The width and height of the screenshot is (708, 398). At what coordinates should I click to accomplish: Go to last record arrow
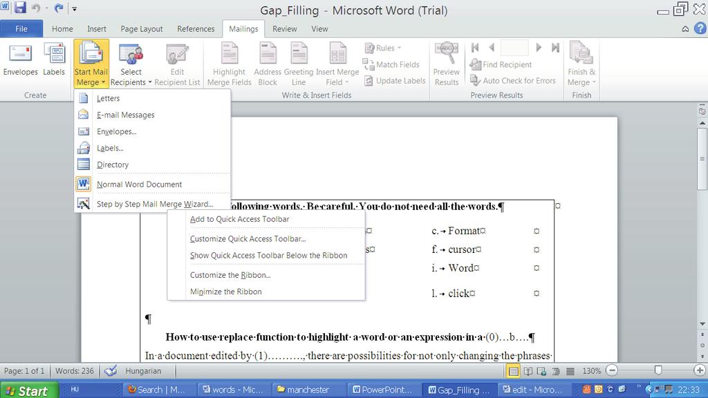[555, 48]
